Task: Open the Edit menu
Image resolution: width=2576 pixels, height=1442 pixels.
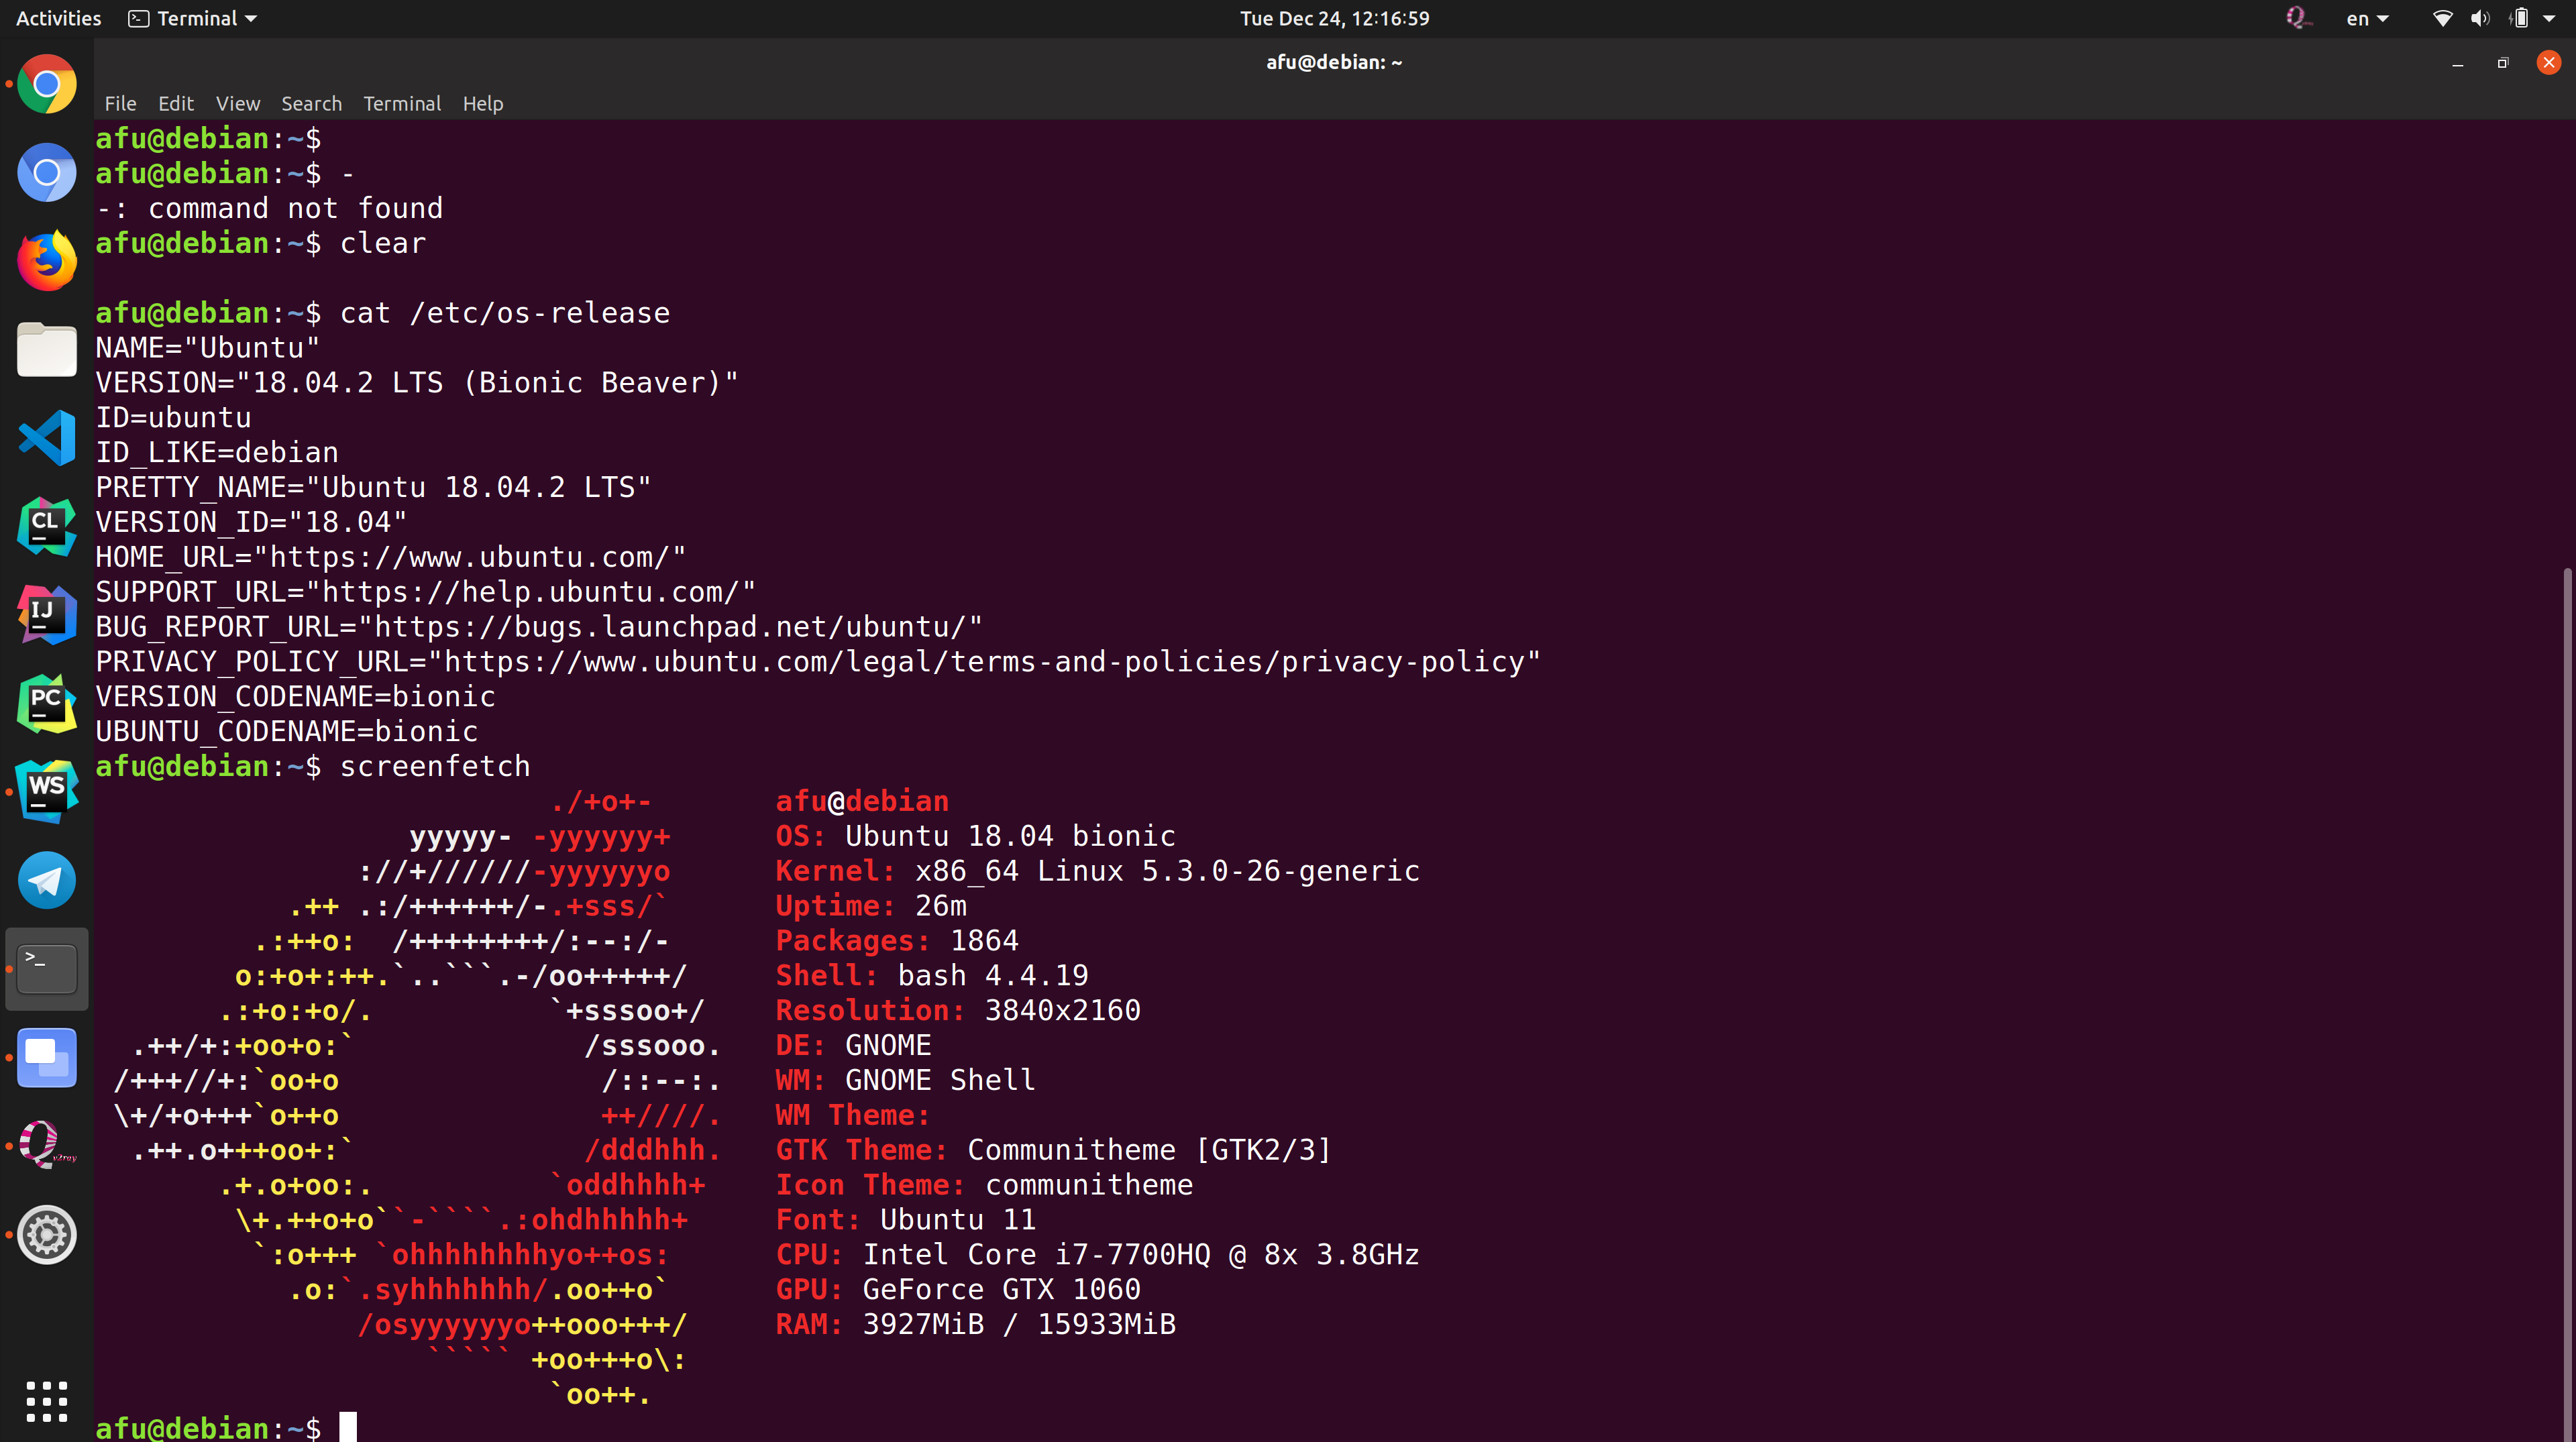Action: tap(175, 103)
